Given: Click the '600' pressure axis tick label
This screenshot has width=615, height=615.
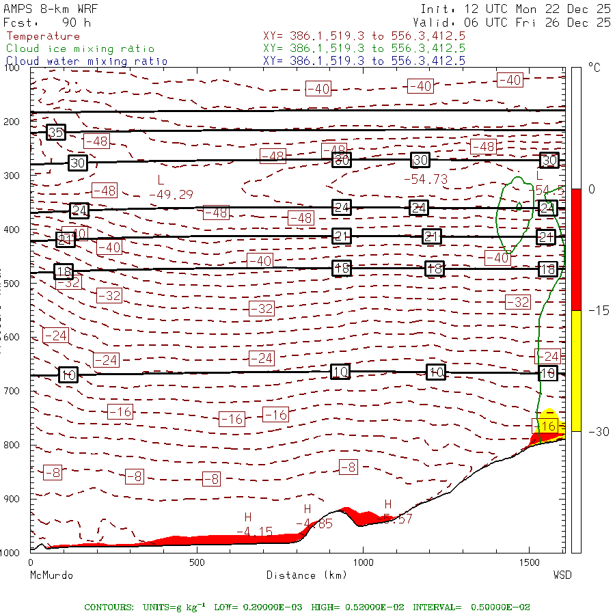Looking at the screenshot, I should pos(12,338).
